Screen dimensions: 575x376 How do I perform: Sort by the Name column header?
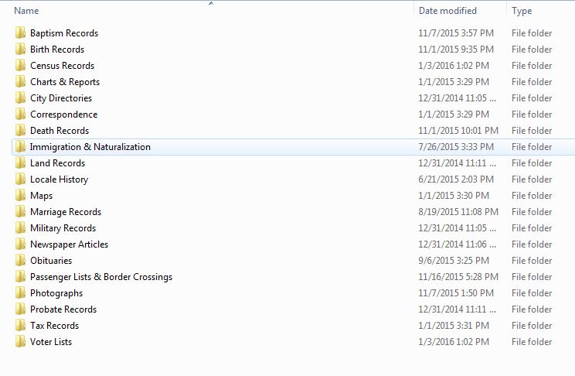click(x=26, y=11)
